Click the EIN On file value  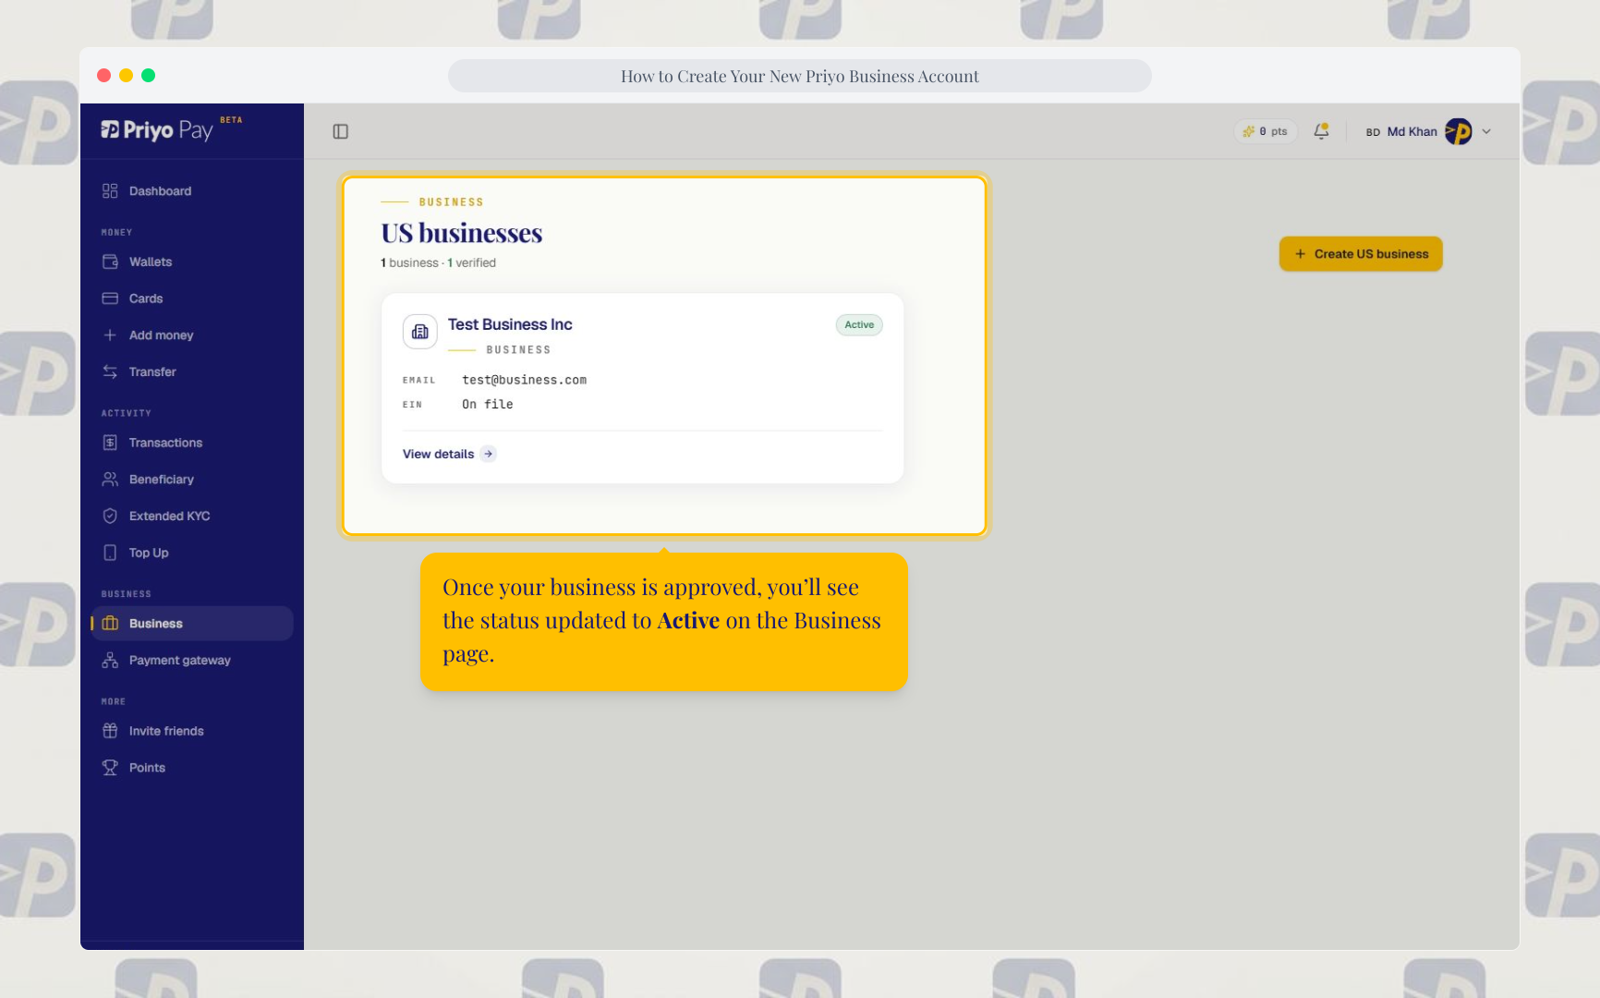pos(488,404)
